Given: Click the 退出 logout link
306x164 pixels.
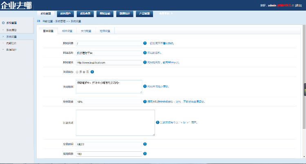Looking at the screenshot, I should [298, 5].
